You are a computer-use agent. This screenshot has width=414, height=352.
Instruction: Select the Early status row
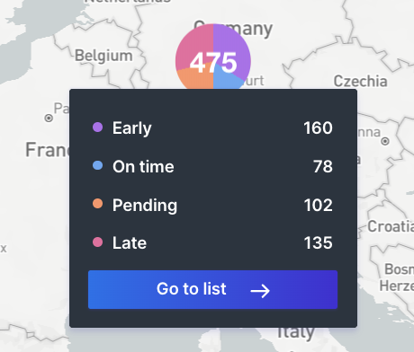pyautogui.click(x=212, y=128)
